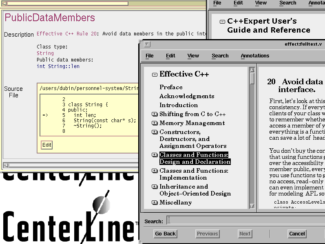Open Edit menu in C++Expert guide window
325x244 pixels.
tap(238, 3)
